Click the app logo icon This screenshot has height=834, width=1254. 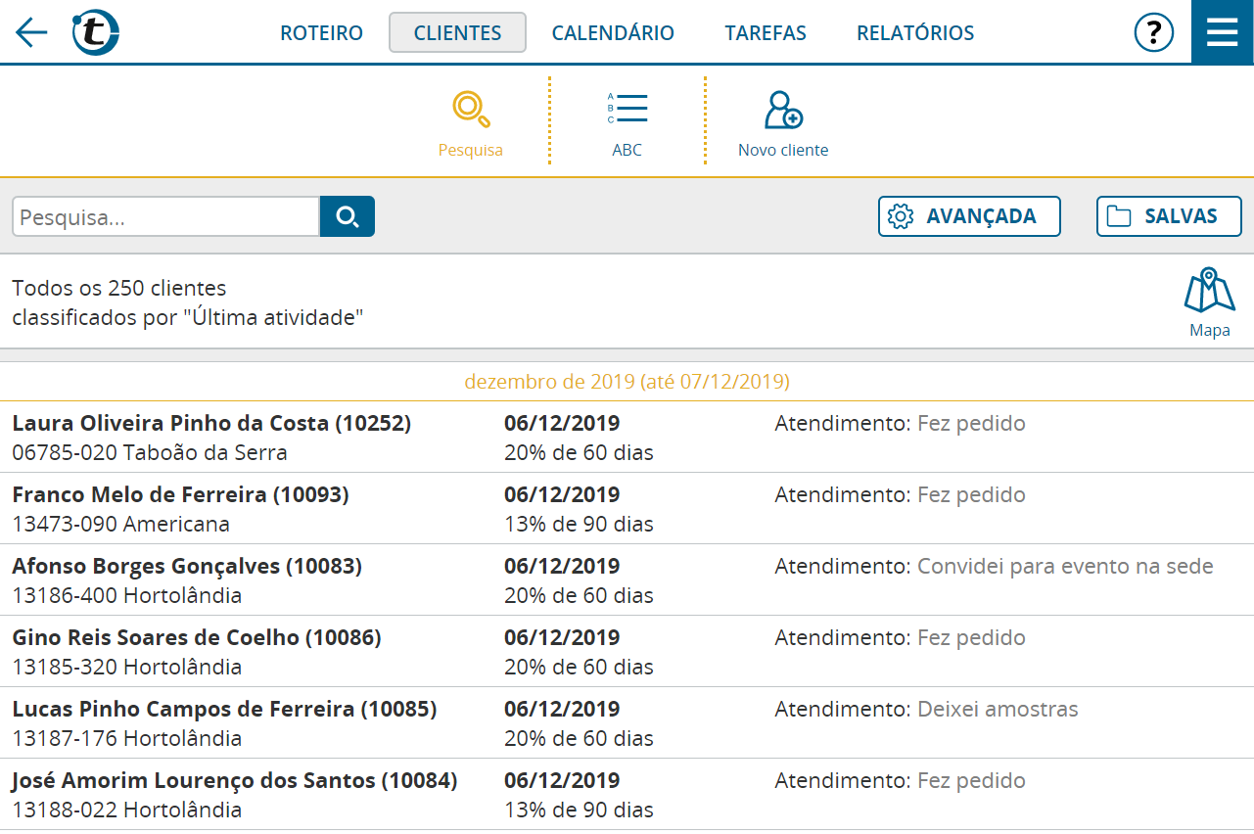click(96, 32)
